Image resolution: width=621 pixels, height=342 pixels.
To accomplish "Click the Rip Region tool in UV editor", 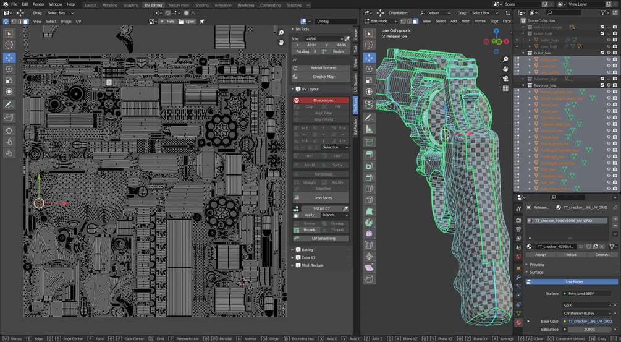I will [x=9, y=118].
